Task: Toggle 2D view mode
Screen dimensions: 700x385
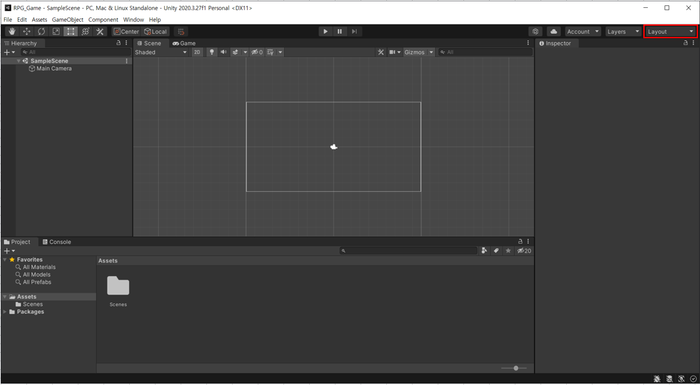Action: [197, 52]
